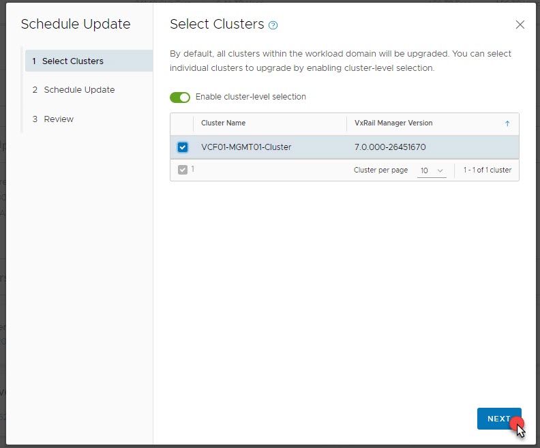Sort by the Cluster Name column header
This screenshot has height=448, width=540.
pyautogui.click(x=224, y=123)
